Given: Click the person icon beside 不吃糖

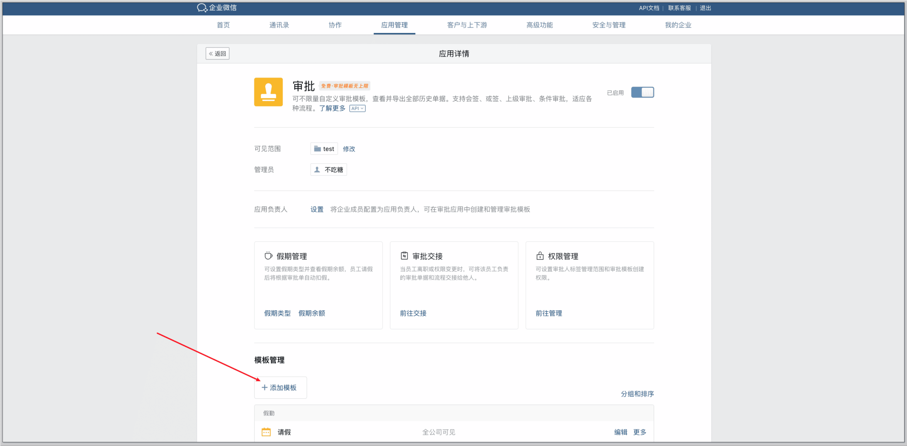Looking at the screenshot, I should tap(317, 169).
